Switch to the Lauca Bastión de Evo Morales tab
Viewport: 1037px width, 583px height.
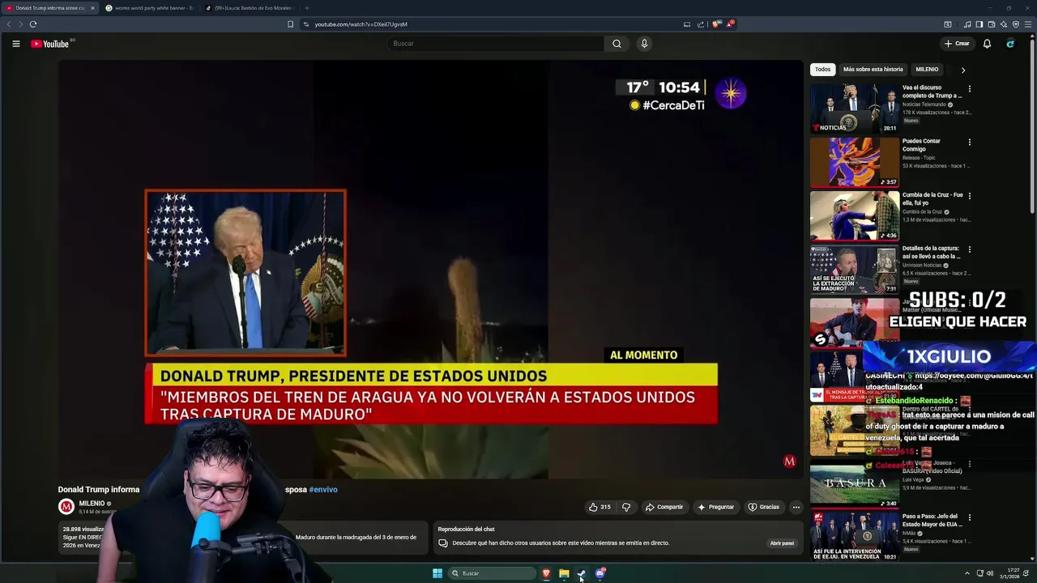point(249,8)
